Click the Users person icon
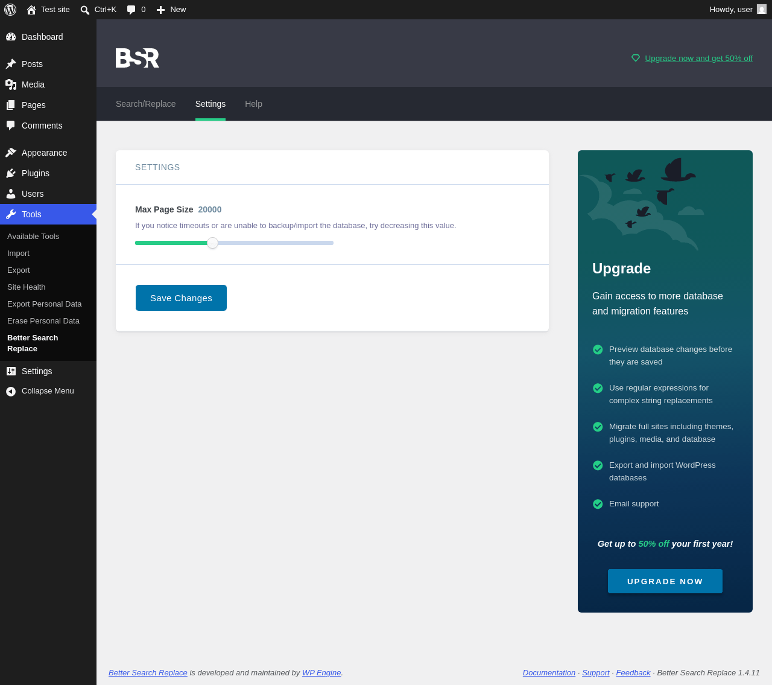This screenshot has width=772, height=685. tap(11, 194)
